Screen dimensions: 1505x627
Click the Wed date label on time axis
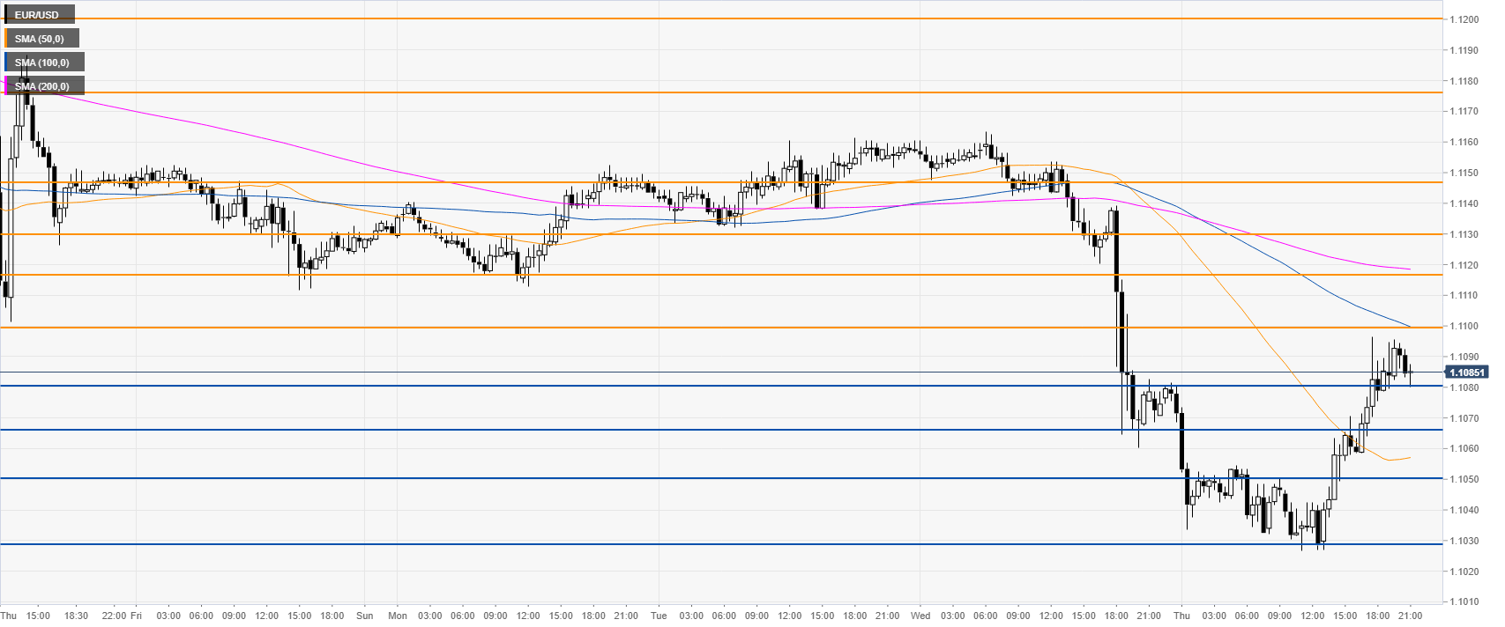tap(920, 616)
